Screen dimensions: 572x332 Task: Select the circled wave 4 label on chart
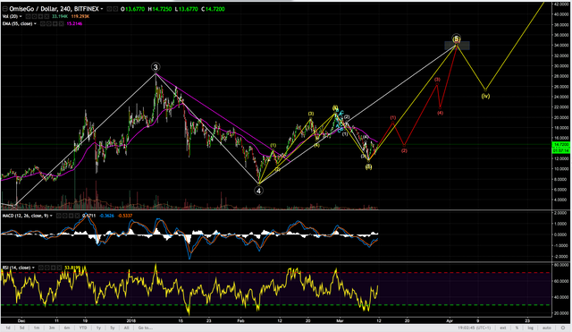point(258,191)
